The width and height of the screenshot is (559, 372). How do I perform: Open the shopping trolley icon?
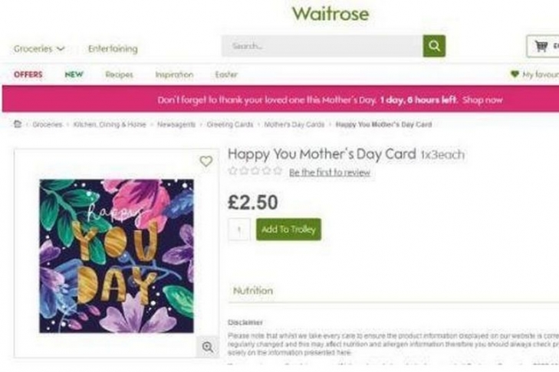[x=541, y=46]
